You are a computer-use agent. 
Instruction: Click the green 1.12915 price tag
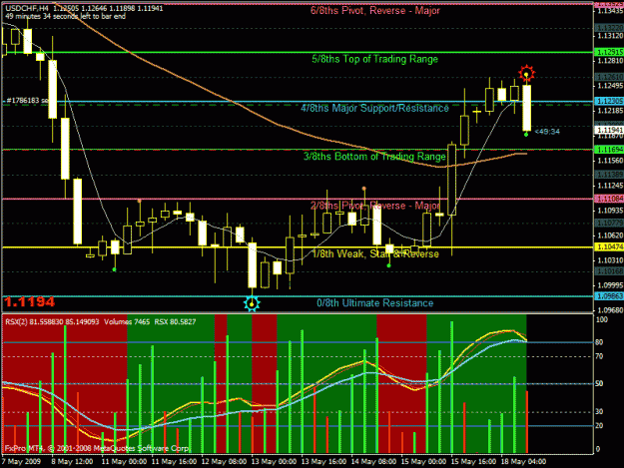(608, 52)
